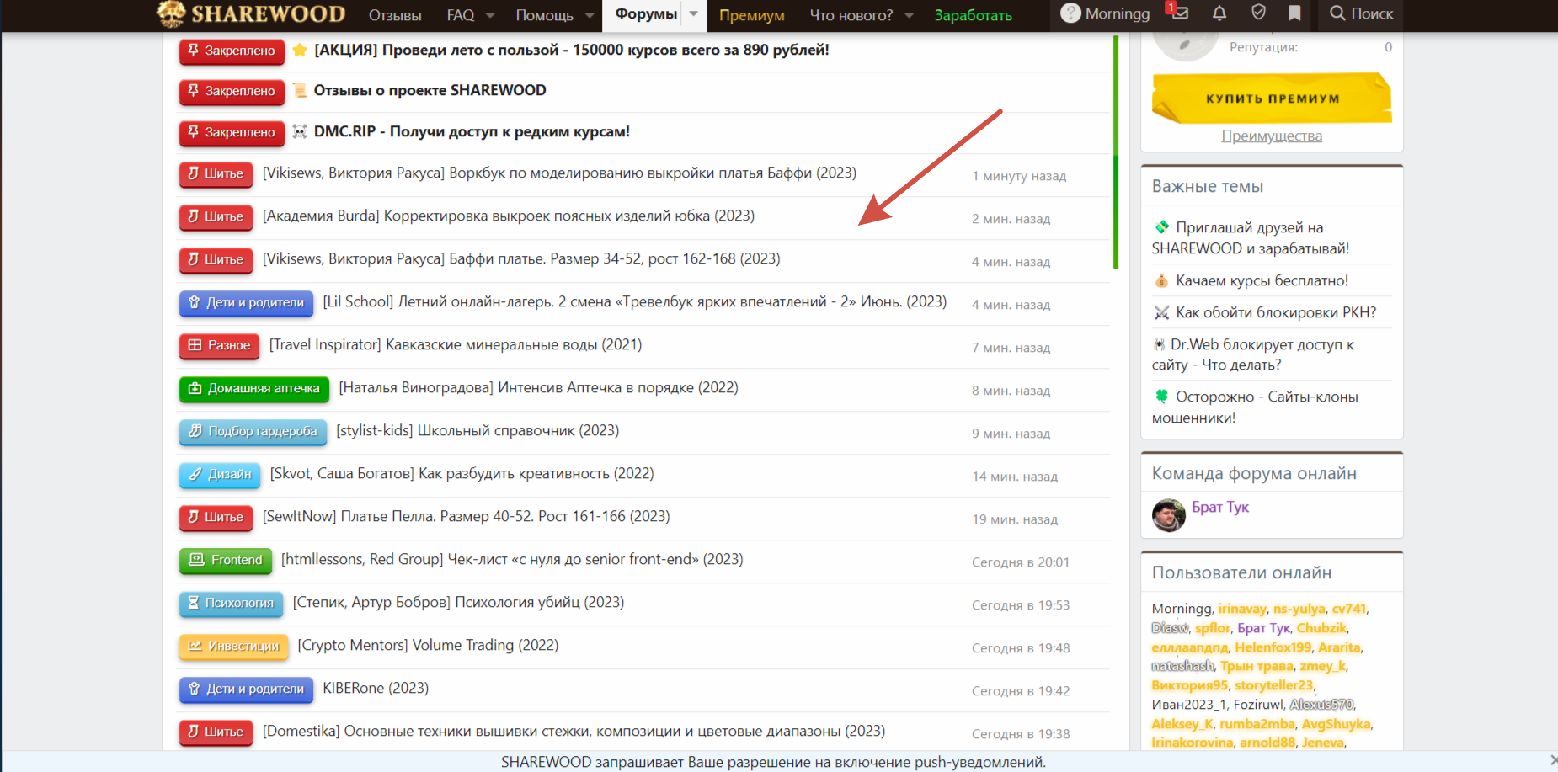This screenshot has height=772, width=1558.
Task: Open the Школьный справочник thread
Action: click(x=478, y=431)
